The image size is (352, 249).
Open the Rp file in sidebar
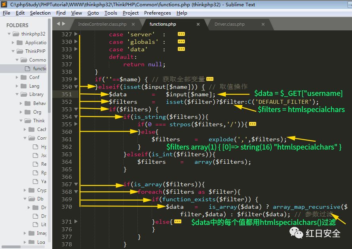44,173
